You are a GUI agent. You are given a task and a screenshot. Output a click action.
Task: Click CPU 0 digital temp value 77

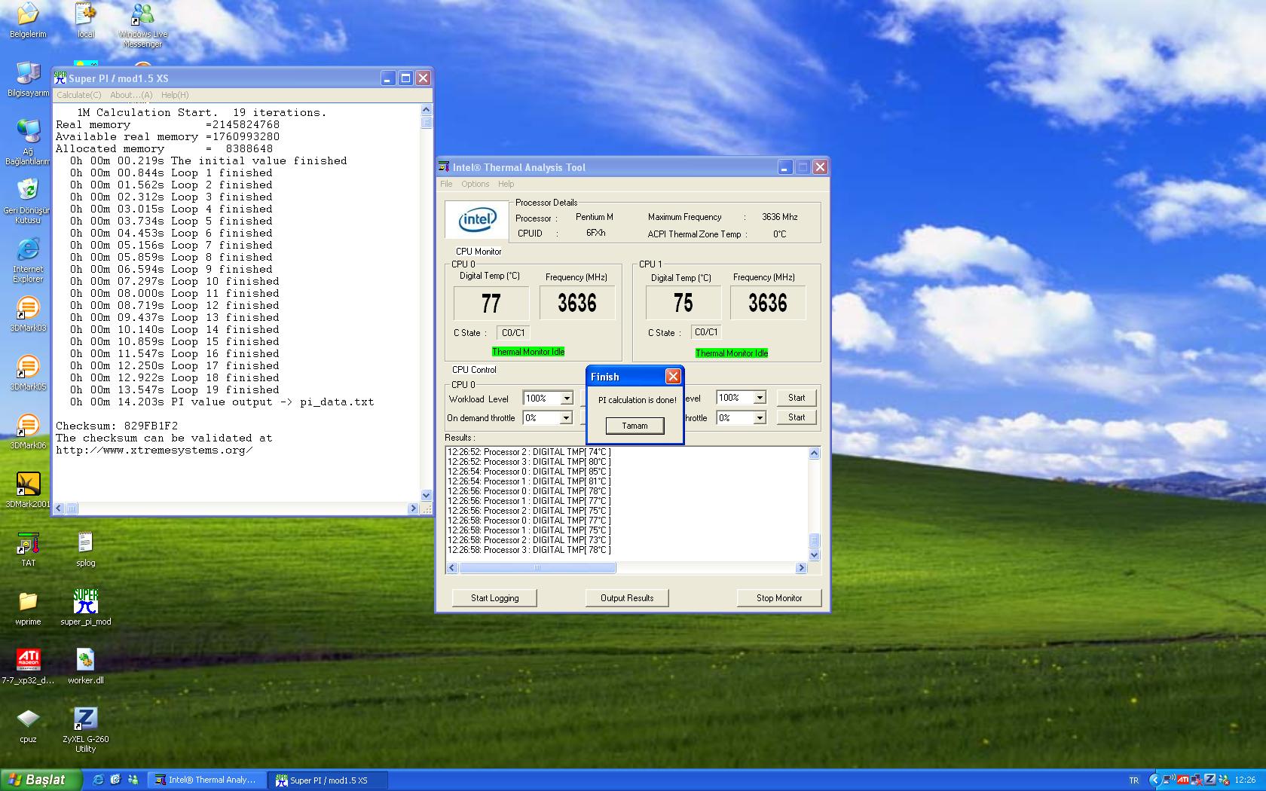point(491,304)
